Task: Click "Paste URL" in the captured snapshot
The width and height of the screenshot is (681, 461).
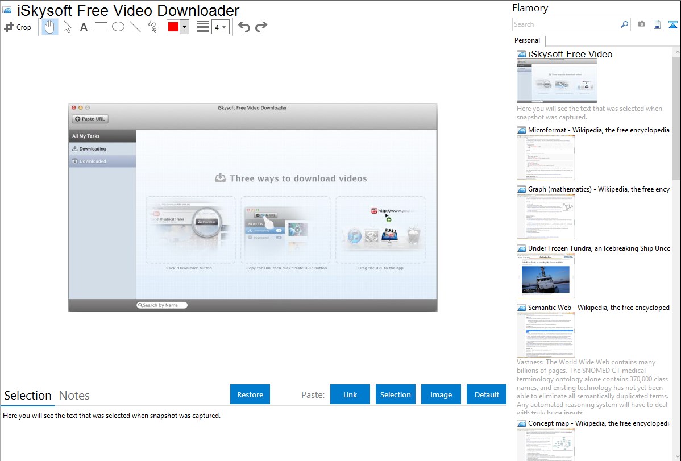Action: click(90, 119)
